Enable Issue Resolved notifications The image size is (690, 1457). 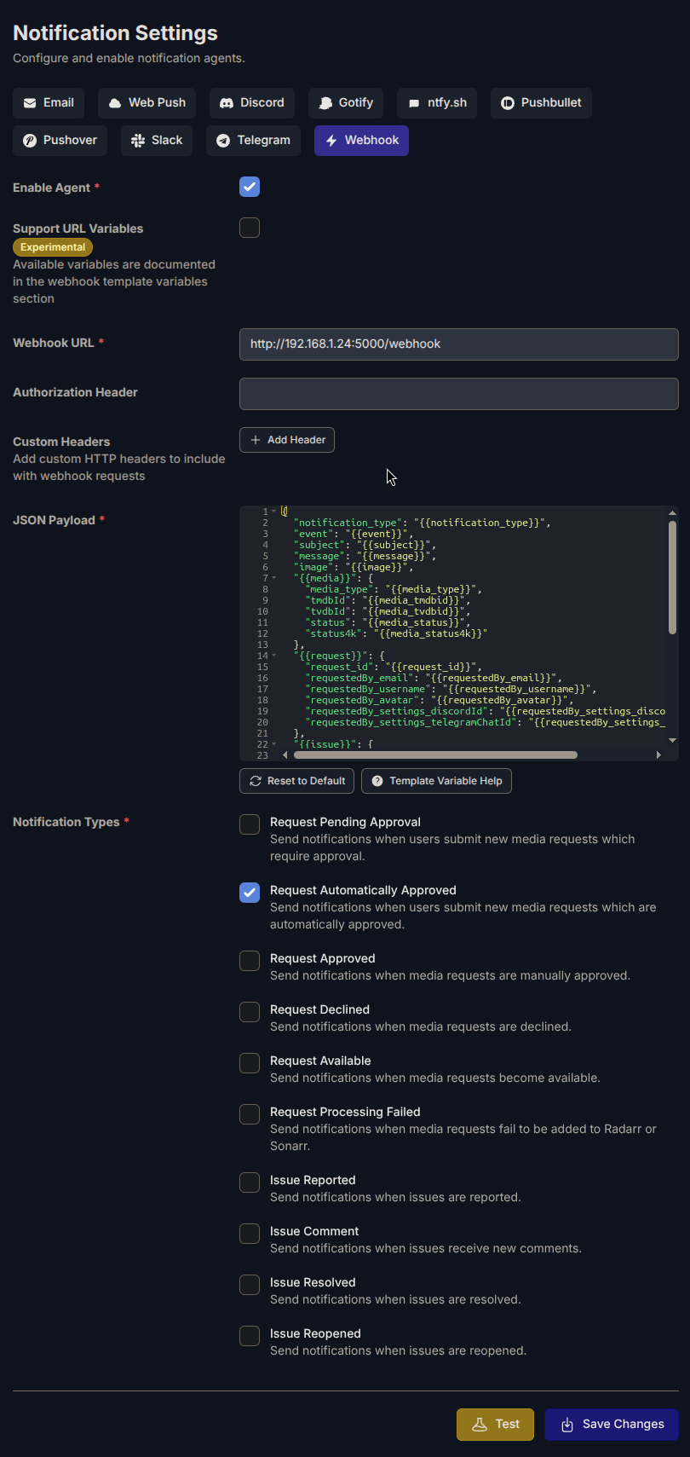[250, 1285]
